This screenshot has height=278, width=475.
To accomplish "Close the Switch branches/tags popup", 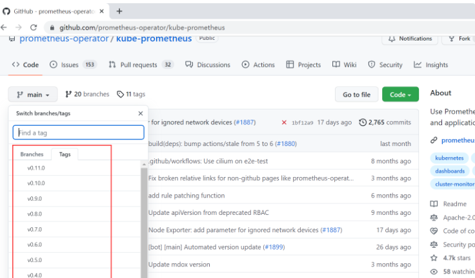I will click(x=141, y=113).
